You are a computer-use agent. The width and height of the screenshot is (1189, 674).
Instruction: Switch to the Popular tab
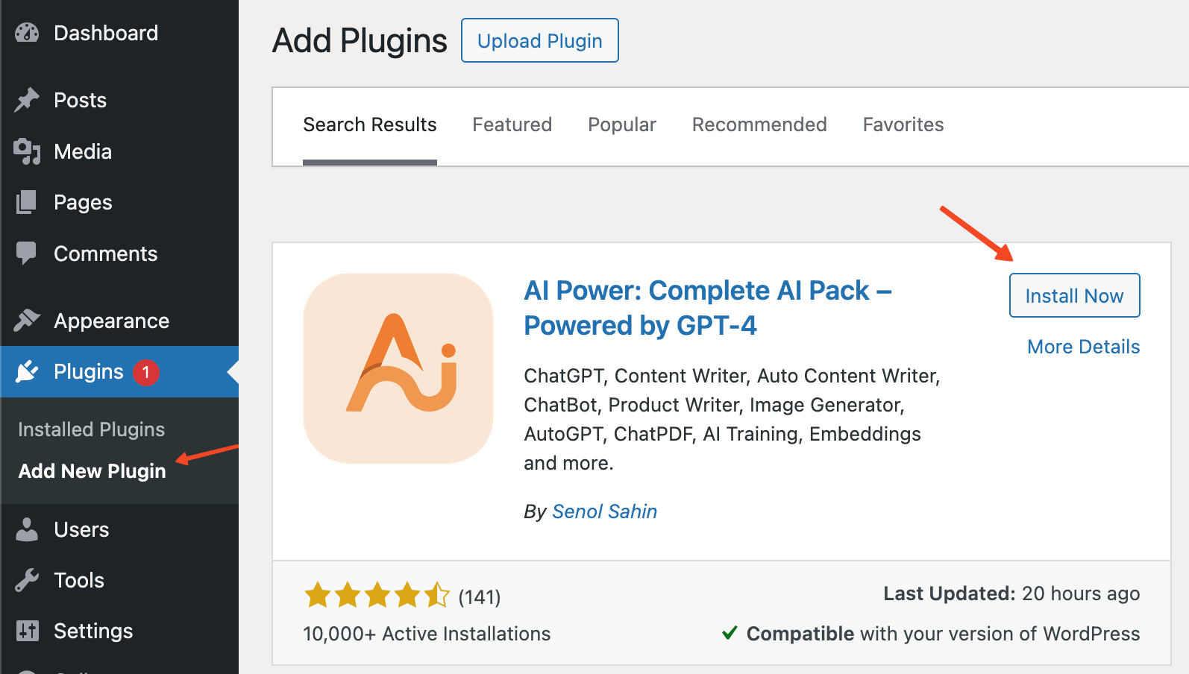click(x=622, y=125)
